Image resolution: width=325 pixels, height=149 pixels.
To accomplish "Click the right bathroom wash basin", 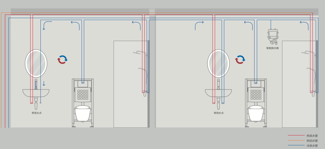I will pyautogui.click(x=218, y=92).
